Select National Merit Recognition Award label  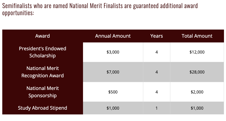pos(43,72)
